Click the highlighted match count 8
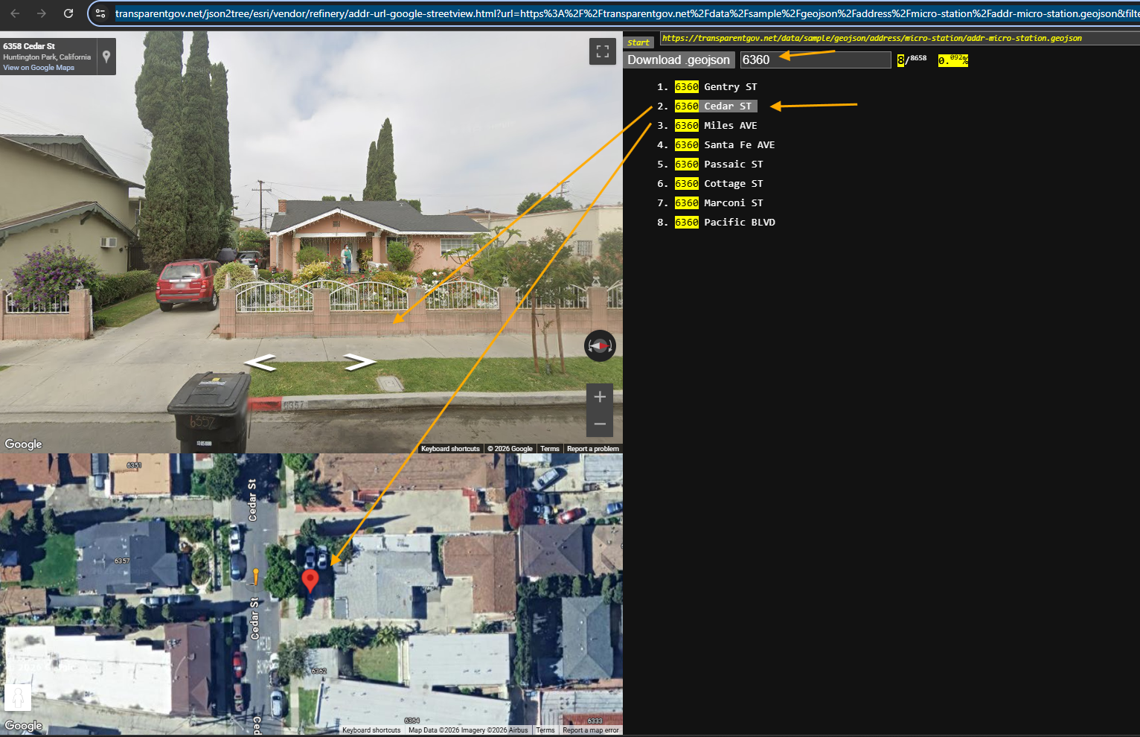 pyautogui.click(x=900, y=60)
